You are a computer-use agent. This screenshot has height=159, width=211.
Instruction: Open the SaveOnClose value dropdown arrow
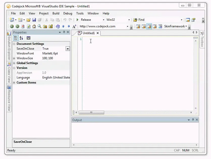click(68, 49)
